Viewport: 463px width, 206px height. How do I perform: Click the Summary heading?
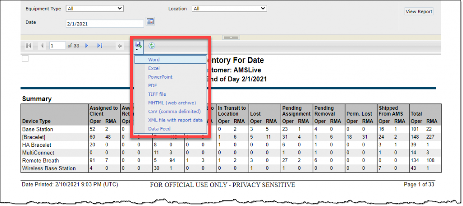pos(37,99)
